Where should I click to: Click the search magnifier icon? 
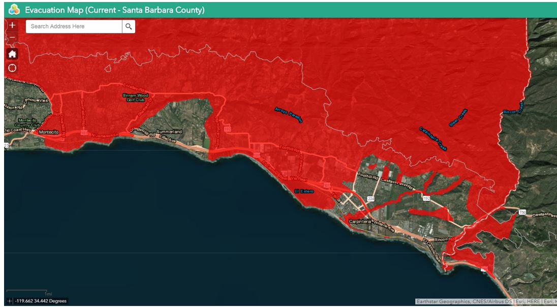[129, 26]
